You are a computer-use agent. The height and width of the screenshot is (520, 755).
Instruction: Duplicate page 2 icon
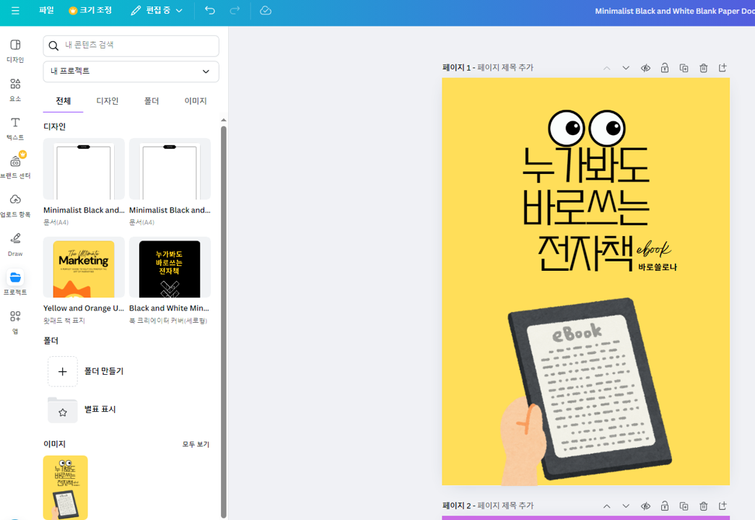[684, 506]
